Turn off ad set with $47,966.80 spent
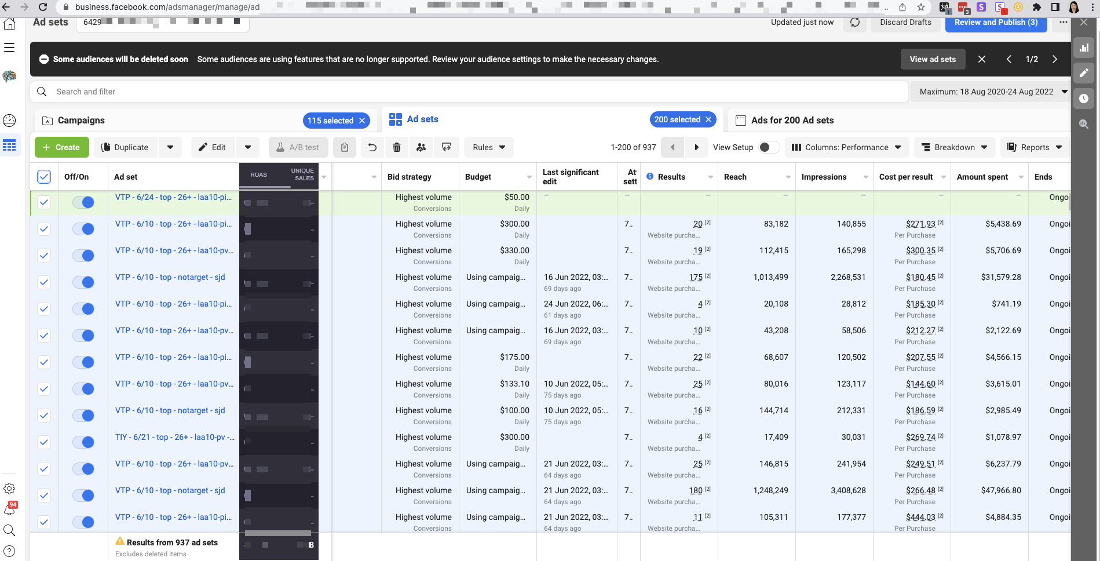 pos(83,496)
